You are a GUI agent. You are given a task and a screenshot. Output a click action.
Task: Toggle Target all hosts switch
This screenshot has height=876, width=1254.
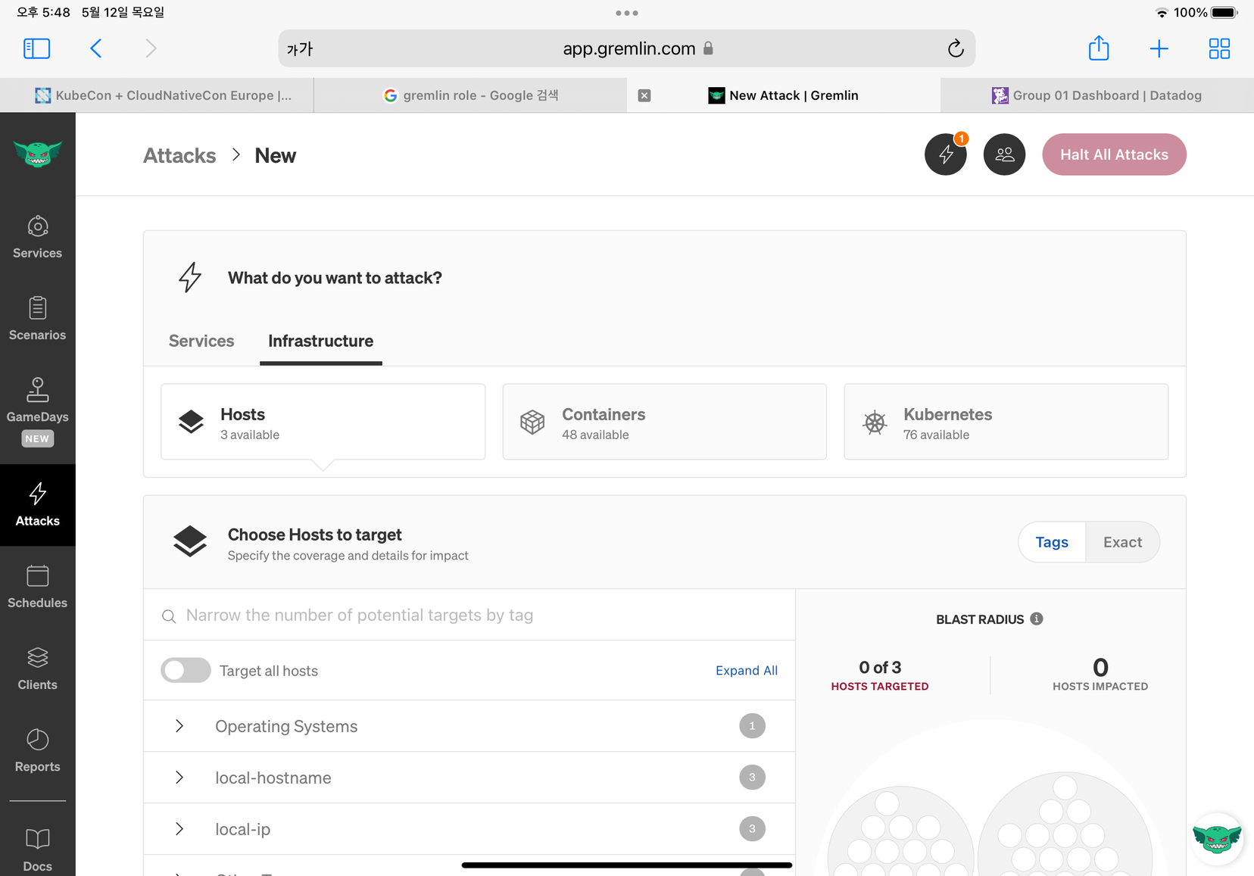(186, 670)
